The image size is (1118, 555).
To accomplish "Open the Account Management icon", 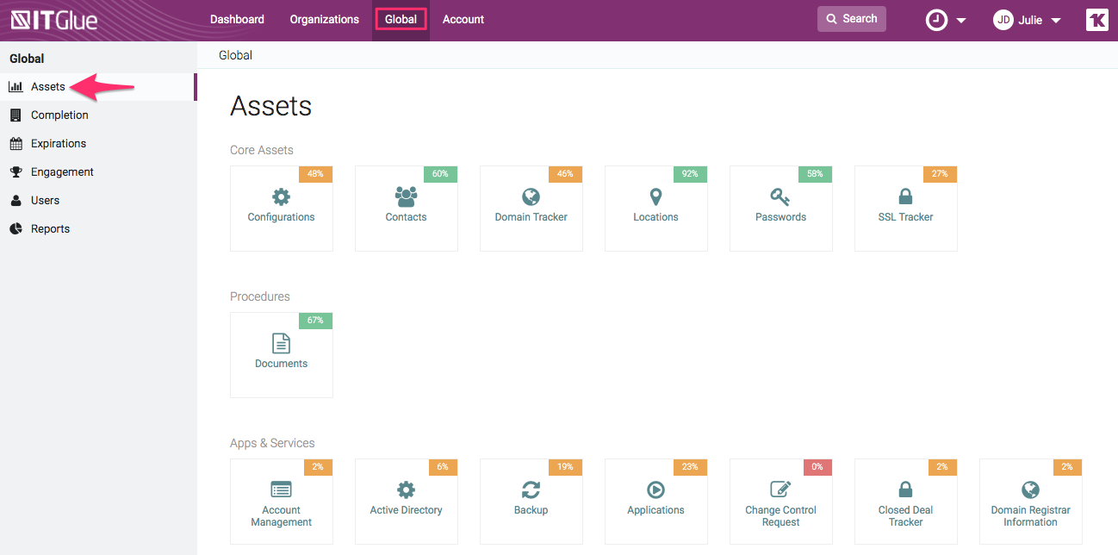I will (x=281, y=490).
